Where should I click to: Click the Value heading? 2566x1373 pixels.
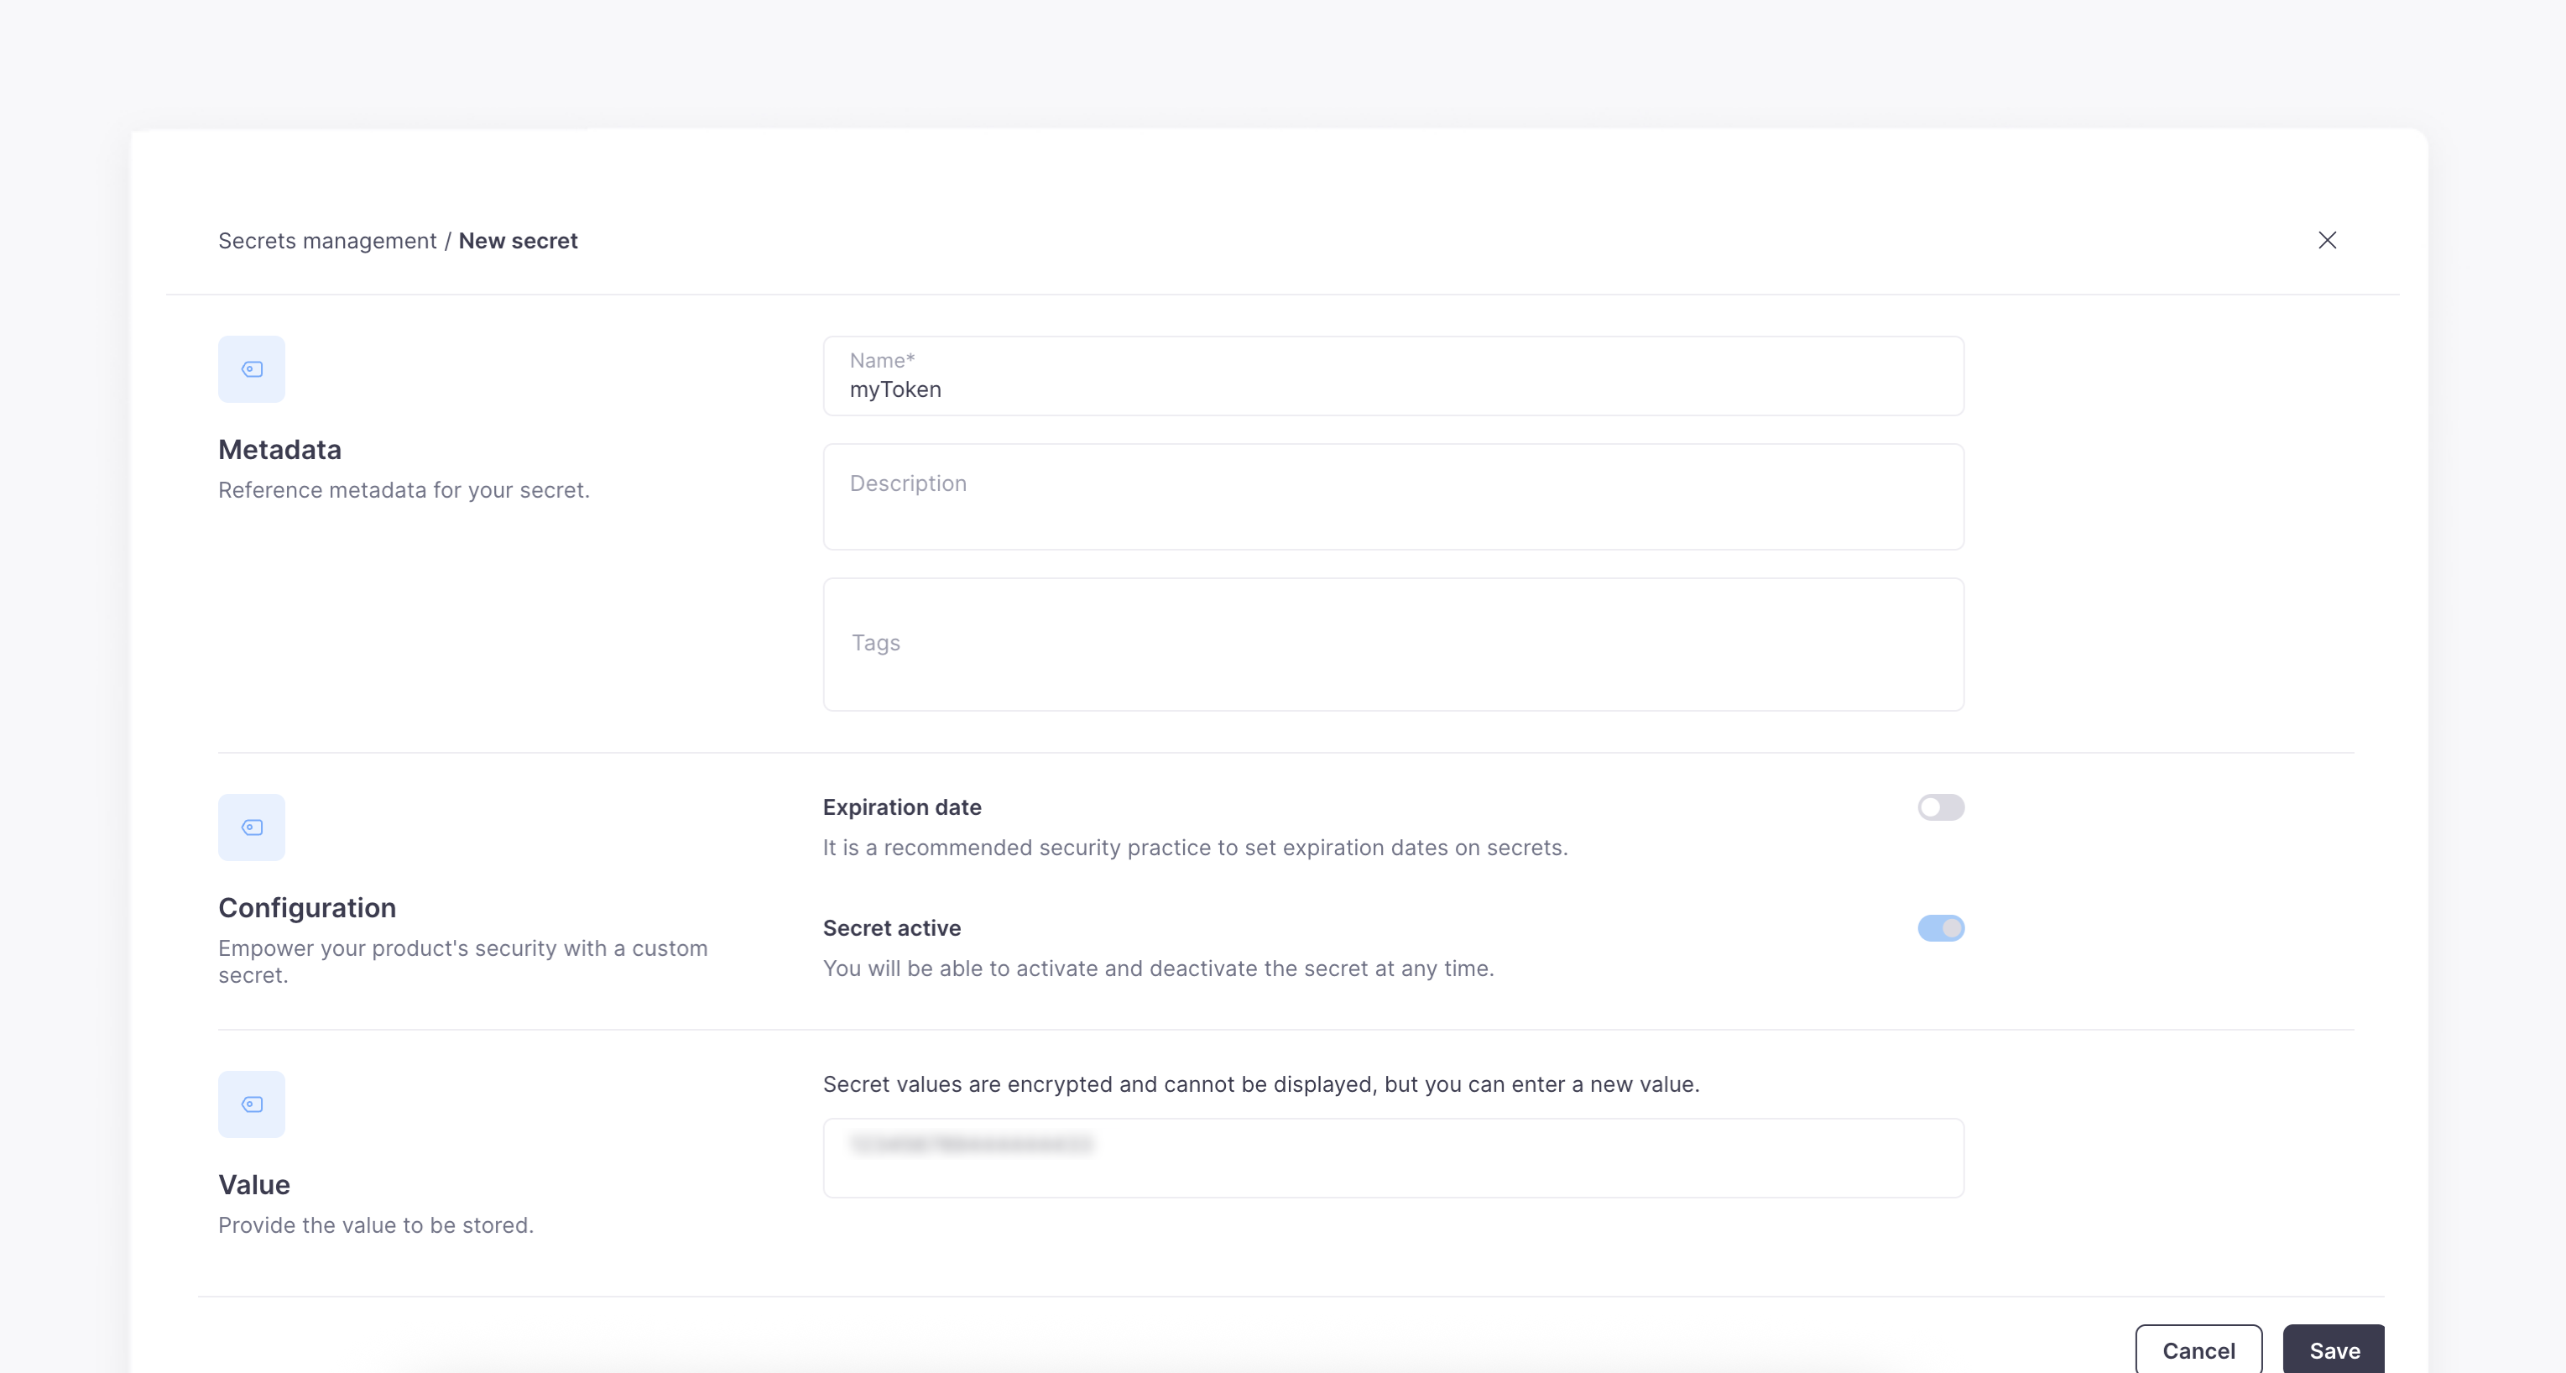pos(254,1186)
